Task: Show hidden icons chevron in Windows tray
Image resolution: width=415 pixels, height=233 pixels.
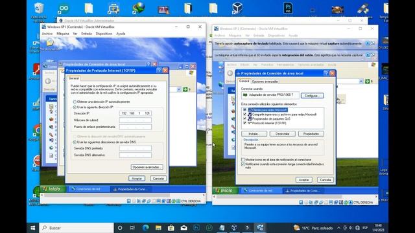Action: 338,228
